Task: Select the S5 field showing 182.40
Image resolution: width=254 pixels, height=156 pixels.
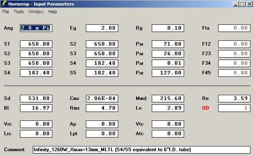Action: pos(102,73)
